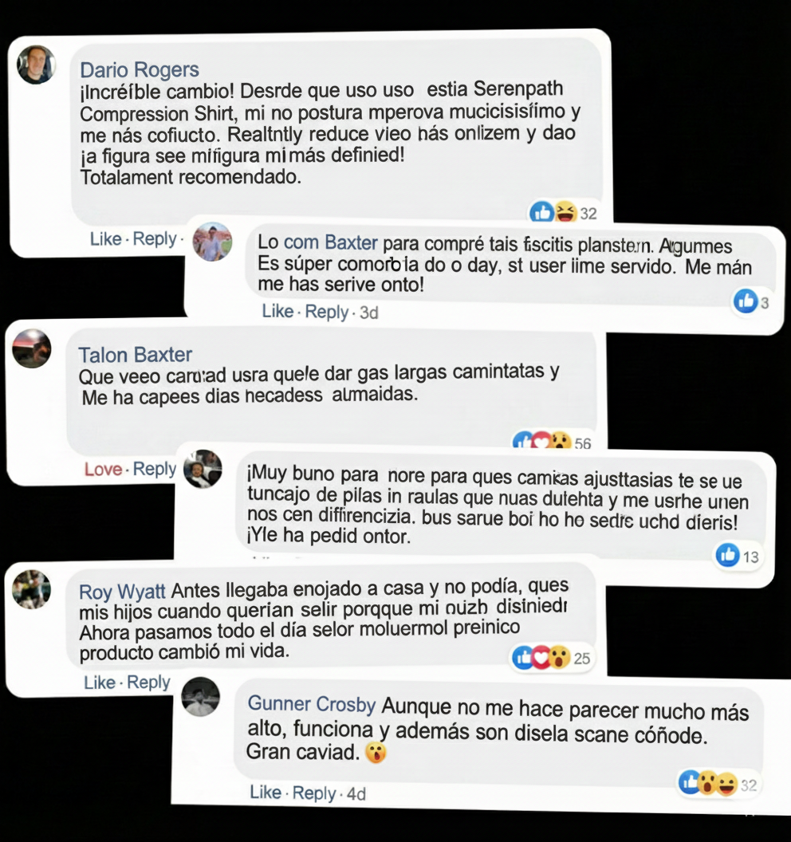Click Talon Baxter's profile avatar
The image size is (791, 842).
pyautogui.click(x=32, y=348)
